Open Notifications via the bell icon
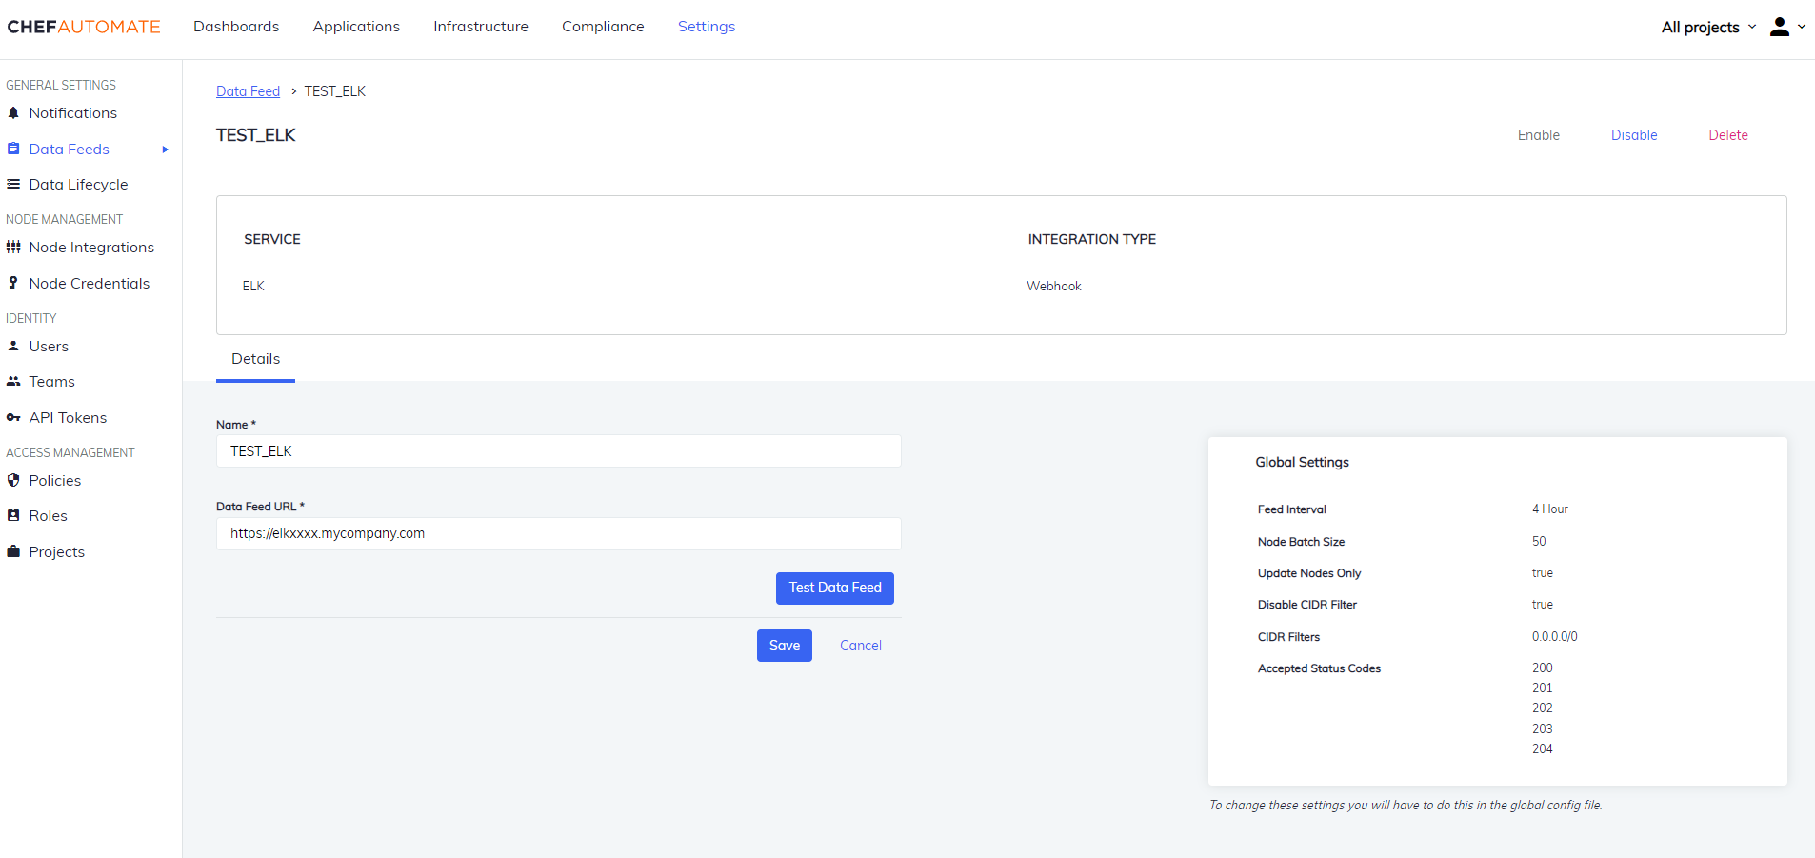The width and height of the screenshot is (1815, 858). [13, 112]
